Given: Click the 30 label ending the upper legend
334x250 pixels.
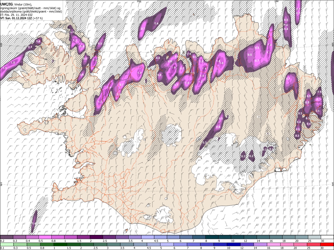Looking at the screenshot, I should coord(323,241).
